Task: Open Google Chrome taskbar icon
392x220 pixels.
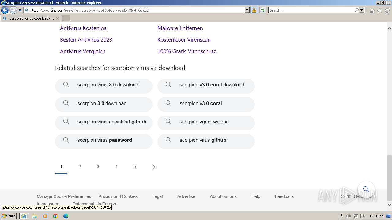Action: click(55, 216)
